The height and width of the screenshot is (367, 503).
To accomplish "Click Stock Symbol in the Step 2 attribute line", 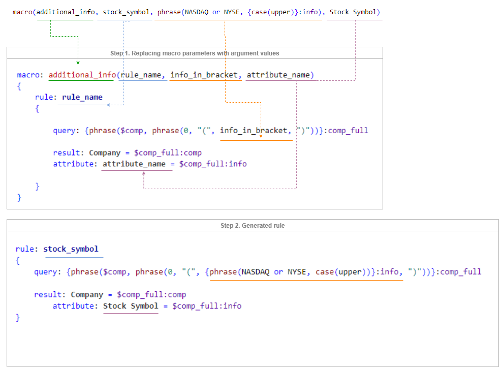I will pyautogui.click(x=131, y=305).
